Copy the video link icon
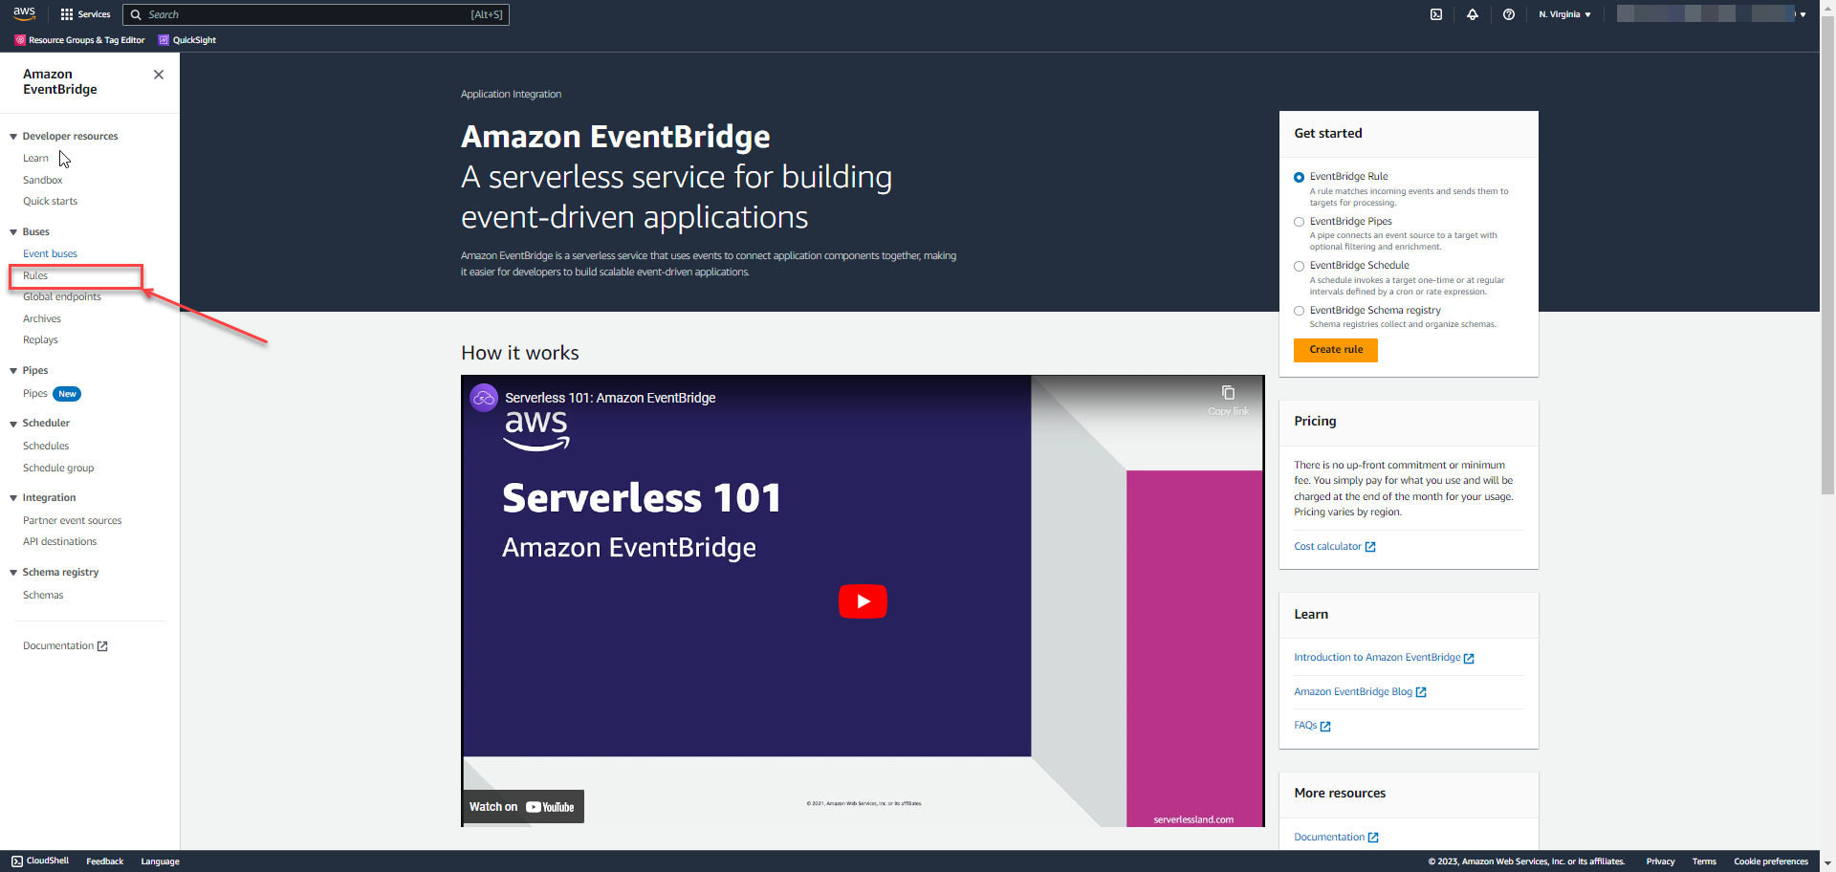 click(x=1228, y=393)
